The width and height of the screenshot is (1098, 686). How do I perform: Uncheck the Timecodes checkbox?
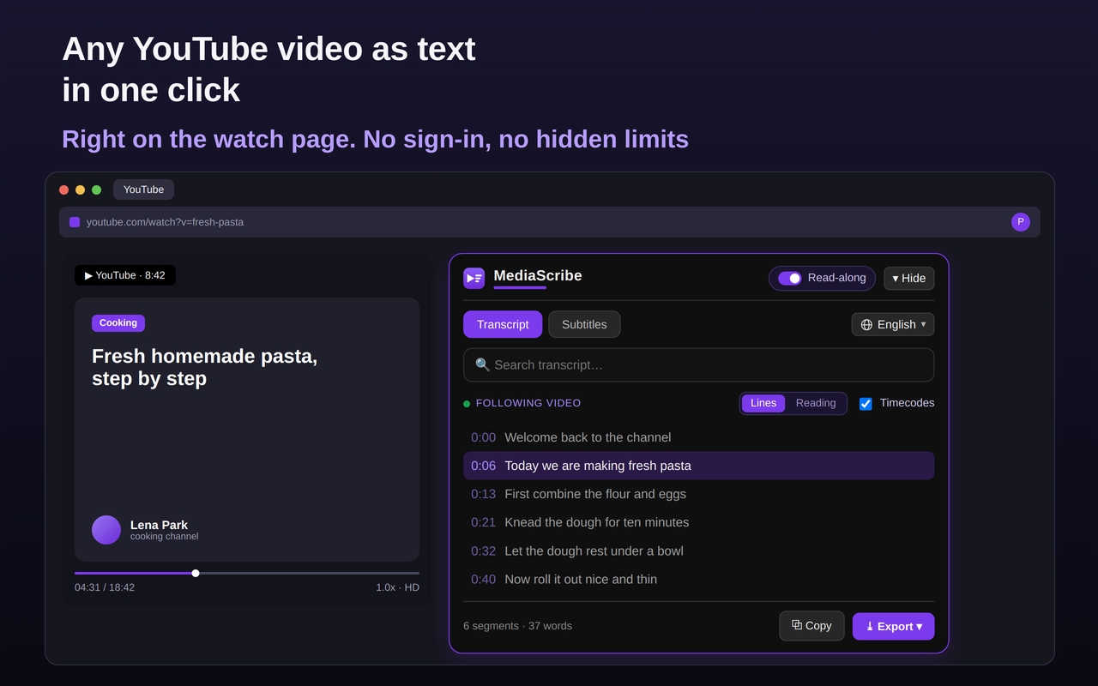coord(866,404)
